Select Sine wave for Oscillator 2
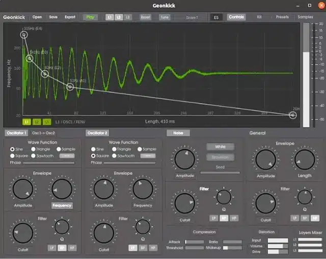 [97, 149]
